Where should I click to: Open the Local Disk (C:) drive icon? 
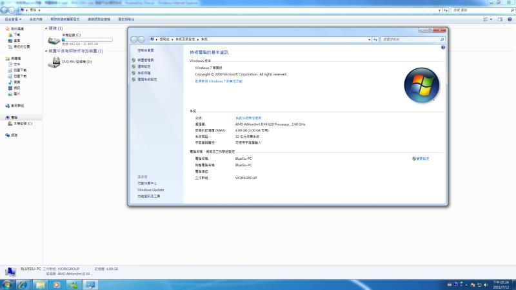click(x=54, y=41)
